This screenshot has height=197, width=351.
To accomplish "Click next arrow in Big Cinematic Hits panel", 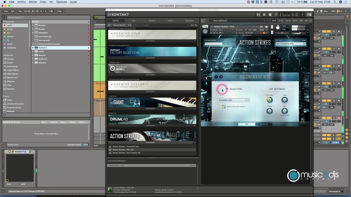I will (221, 77).
